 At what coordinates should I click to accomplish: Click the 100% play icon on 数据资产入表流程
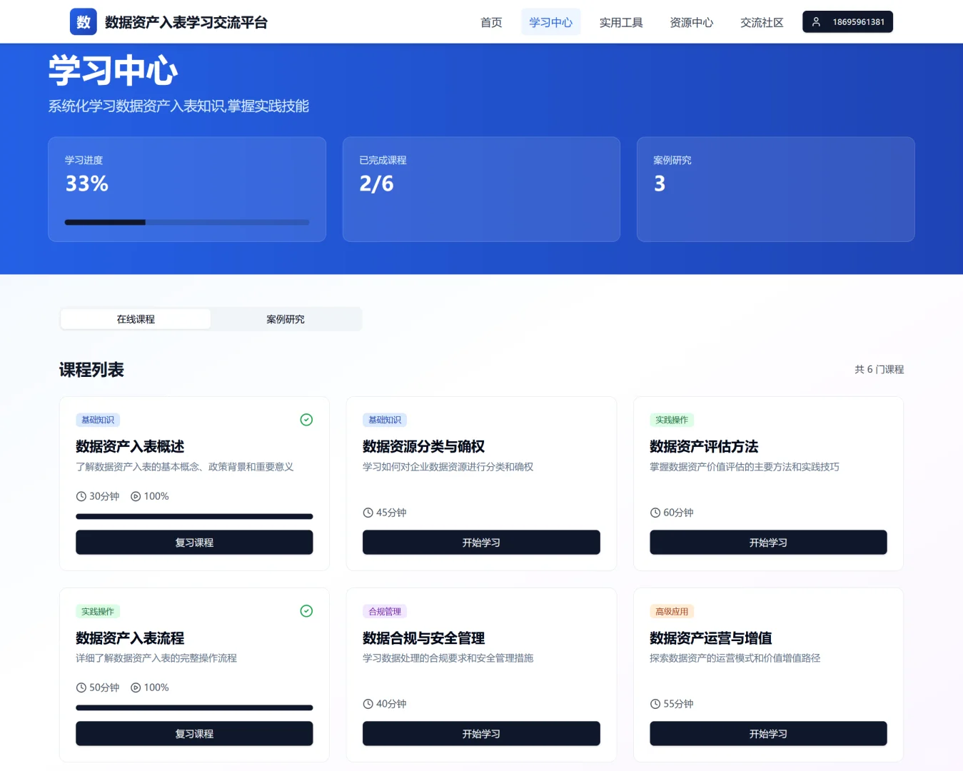coord(136,687)
